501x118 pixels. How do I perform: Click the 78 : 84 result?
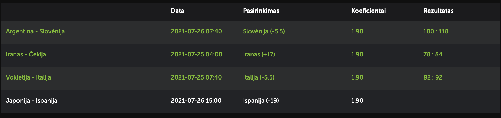click(x=433, y=54)
